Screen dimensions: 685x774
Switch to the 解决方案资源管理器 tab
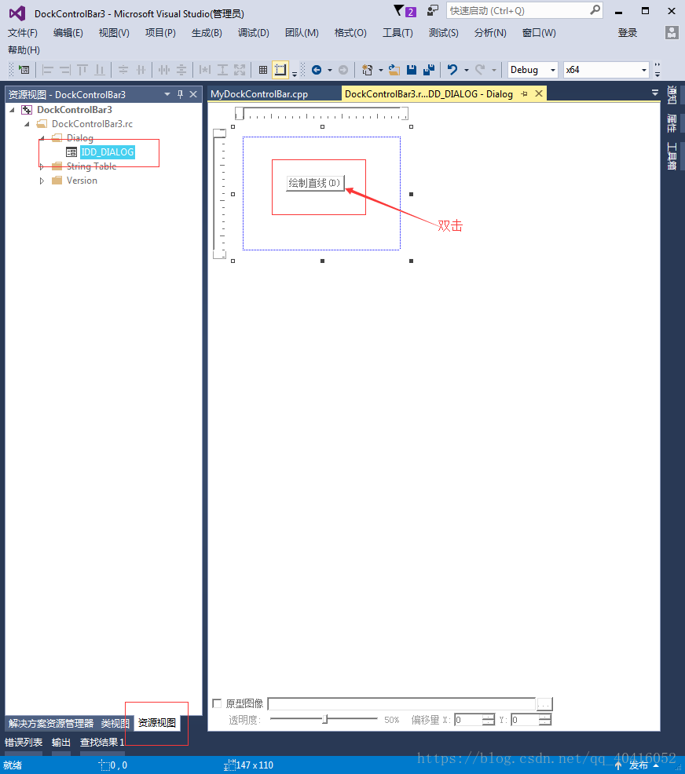tap(51, 723)
